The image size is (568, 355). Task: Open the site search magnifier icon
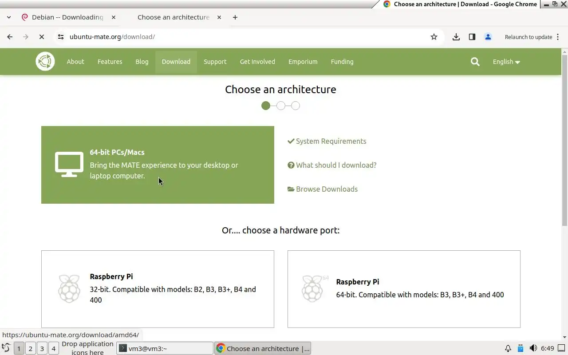tap(475, 62)
